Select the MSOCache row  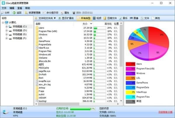[x=77, y=68]
